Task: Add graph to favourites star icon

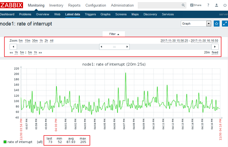Action: 216,24
